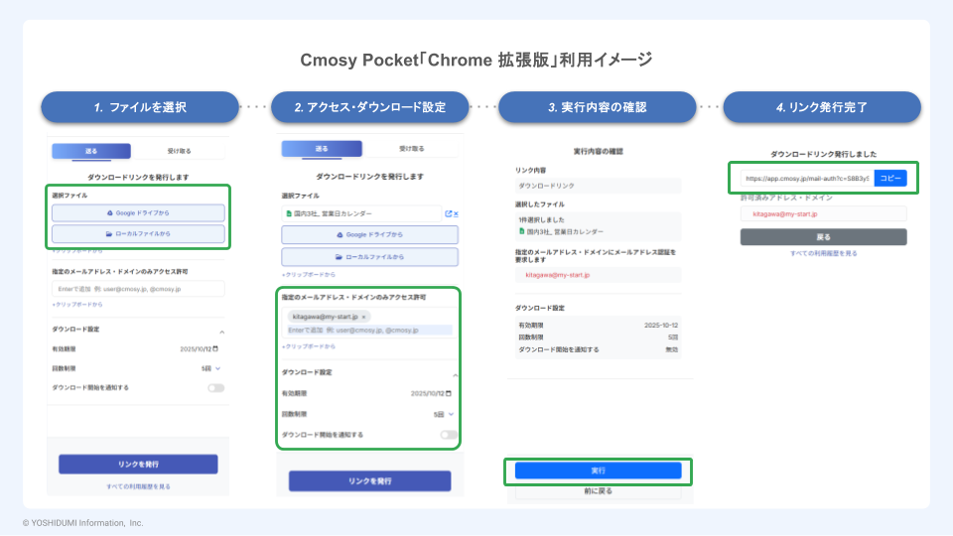
Task: Click the calendar icon in step 1 panel
Action: coord(215,348)
